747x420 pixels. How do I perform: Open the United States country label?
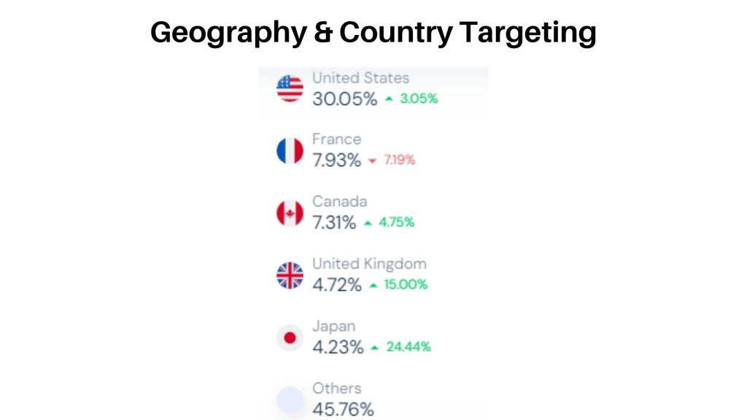360,77
